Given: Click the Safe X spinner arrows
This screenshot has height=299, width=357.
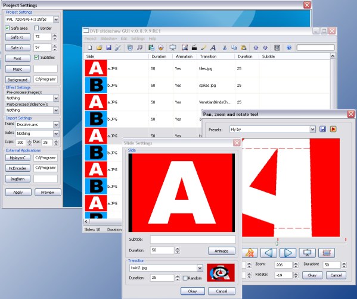Looking at the screenshot, I should (55, 37).
